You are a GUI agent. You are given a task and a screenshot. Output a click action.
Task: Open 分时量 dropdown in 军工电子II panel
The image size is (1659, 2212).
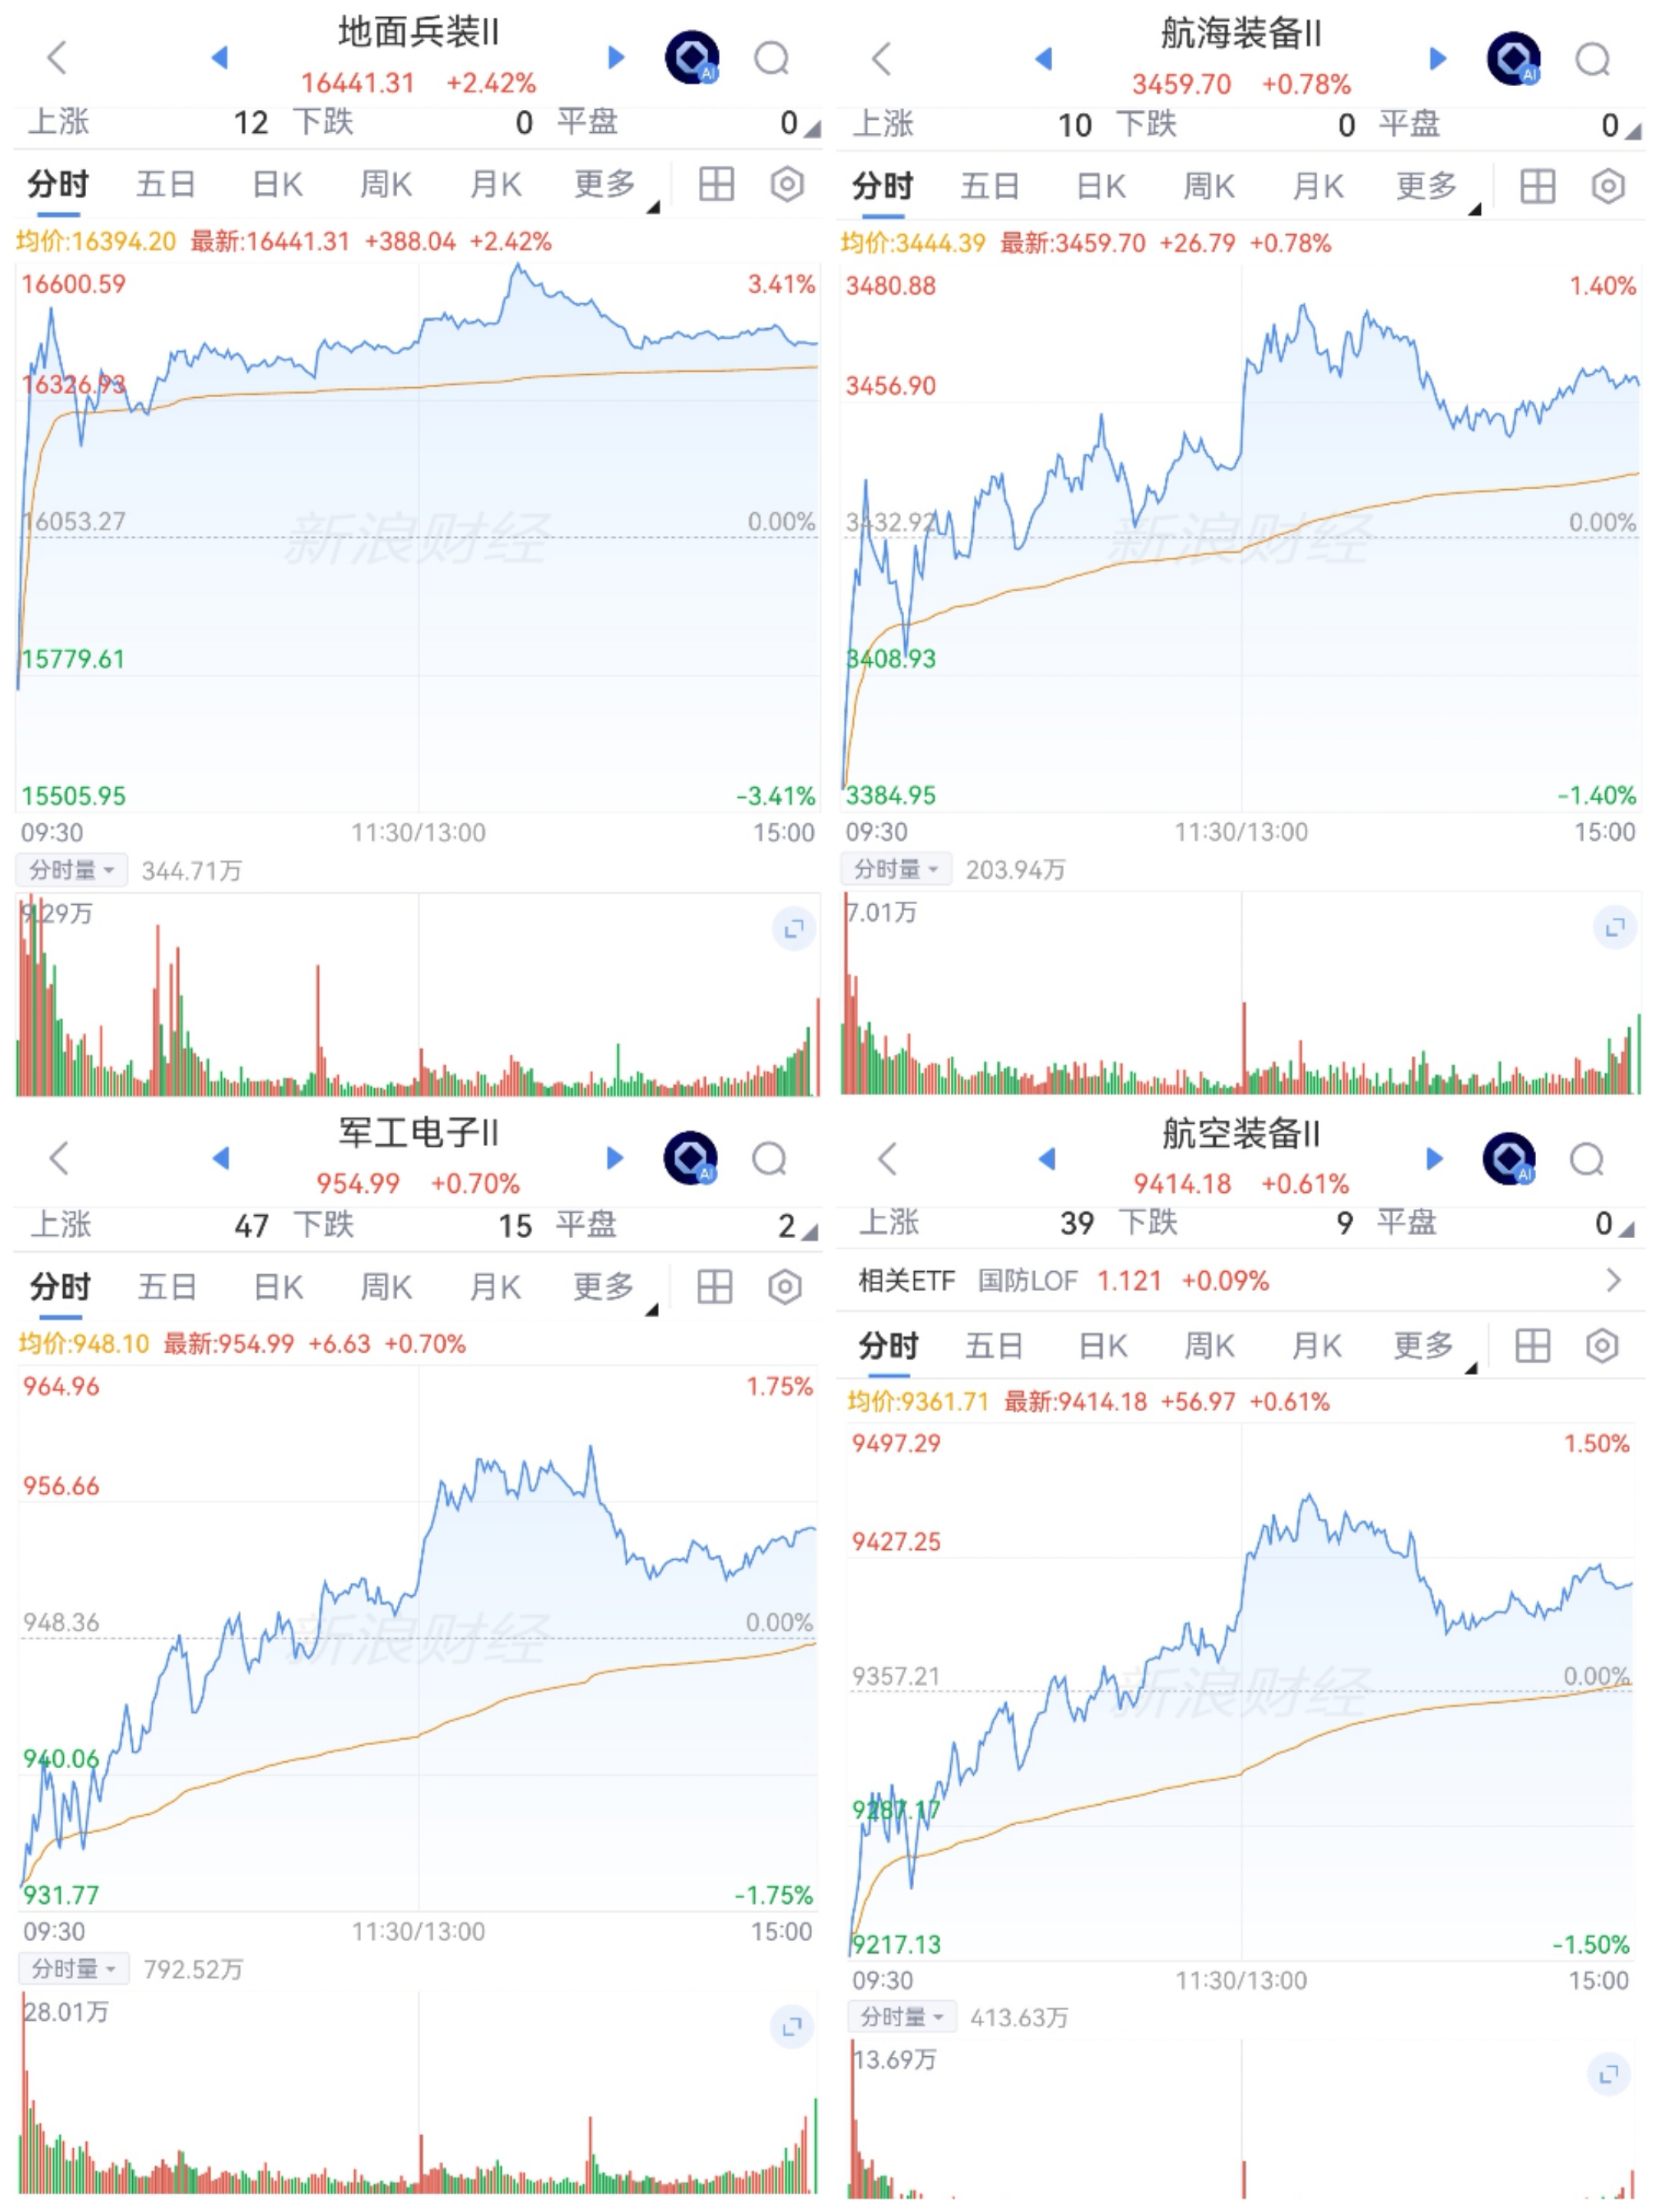click(73, 1969)
